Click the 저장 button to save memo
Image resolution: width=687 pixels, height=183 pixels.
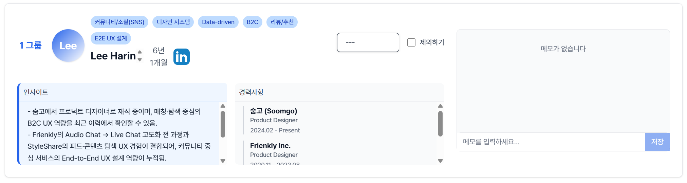click(x=657, y=142)
